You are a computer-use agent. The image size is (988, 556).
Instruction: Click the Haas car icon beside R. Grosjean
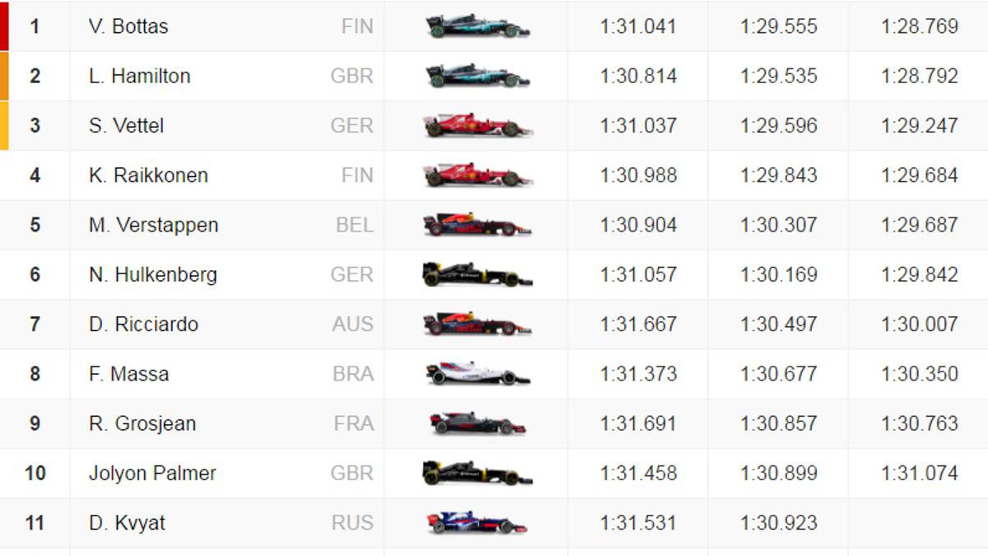point(478,423)
